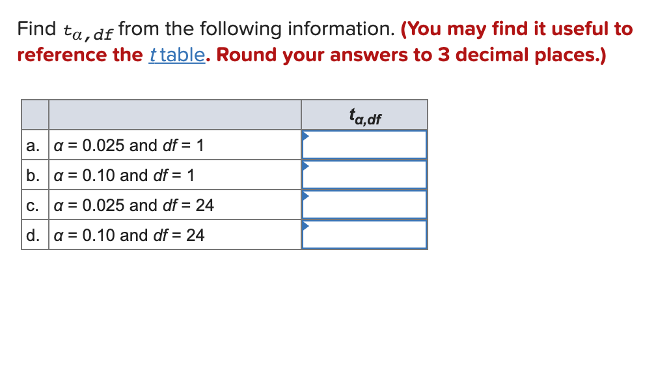The height and width of the screenshot is (383, 656).
Task: Click the empty top-left corner cell of table
Action: coord(34,115)
